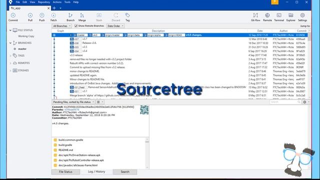
Task: Open repository in Explorer
Action: click(291, 17)
